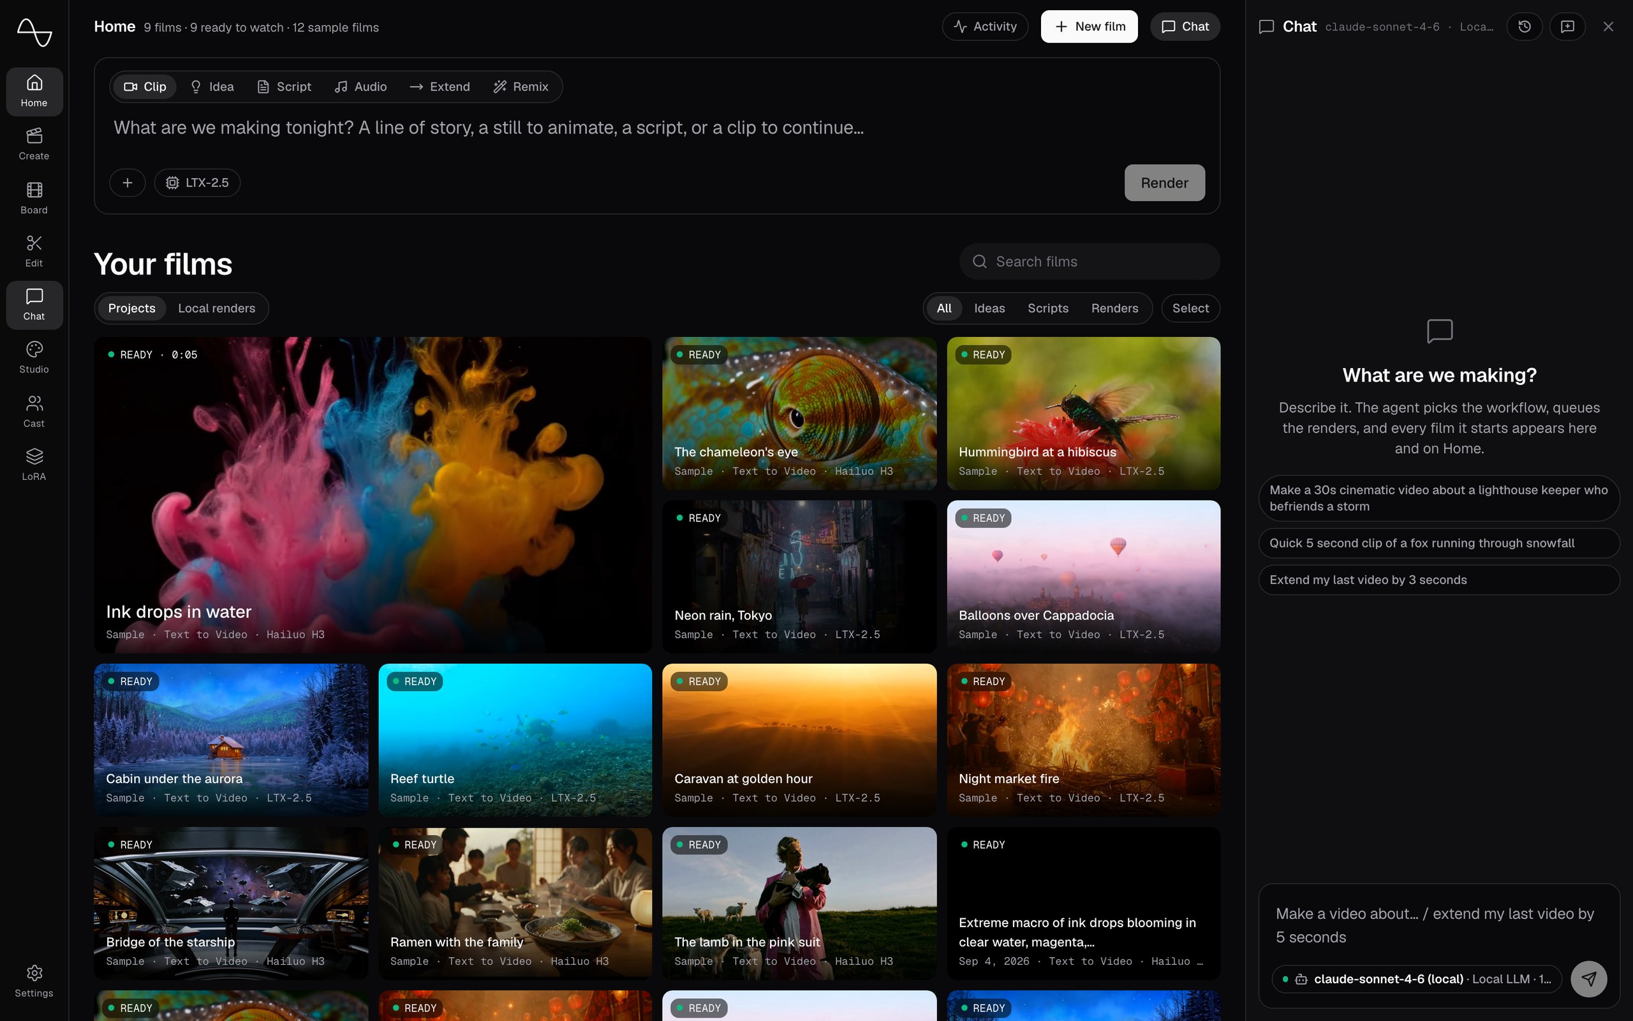Start a new chat conversation
The image size is (1633, 1021).
pos(1567,26)
